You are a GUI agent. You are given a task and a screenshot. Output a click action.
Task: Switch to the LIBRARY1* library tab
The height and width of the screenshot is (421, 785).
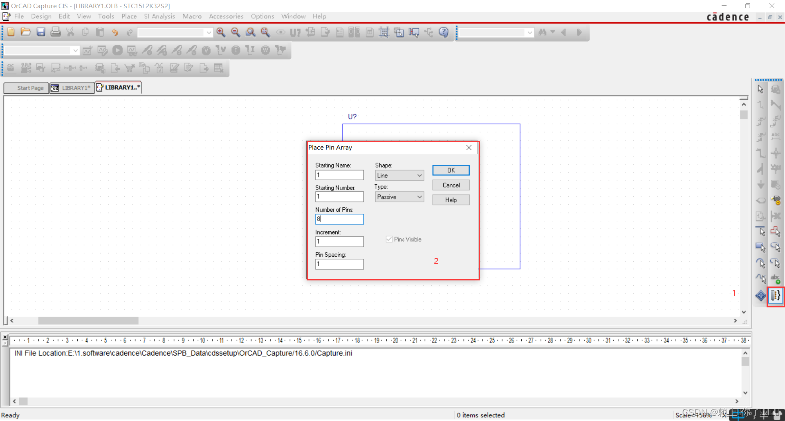[72, 88]
